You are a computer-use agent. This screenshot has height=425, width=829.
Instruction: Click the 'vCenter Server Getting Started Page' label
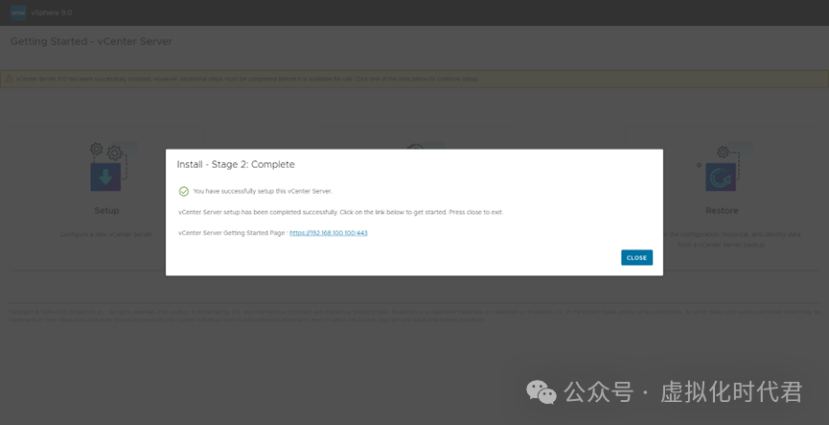232,233
